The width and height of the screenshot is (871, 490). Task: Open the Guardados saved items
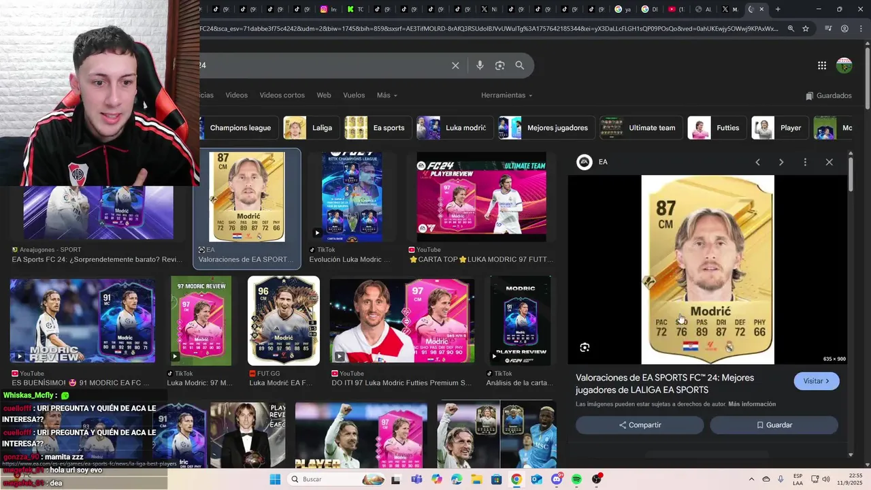828,96
